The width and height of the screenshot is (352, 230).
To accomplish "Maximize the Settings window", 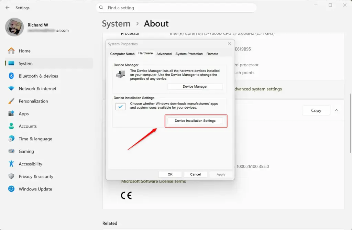I will [x=330, y=5].
